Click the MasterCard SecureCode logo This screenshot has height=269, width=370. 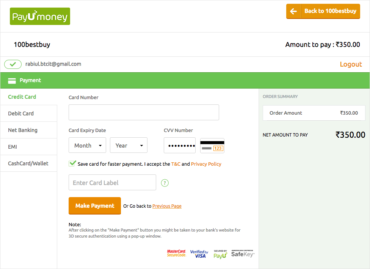coord(177,253)
